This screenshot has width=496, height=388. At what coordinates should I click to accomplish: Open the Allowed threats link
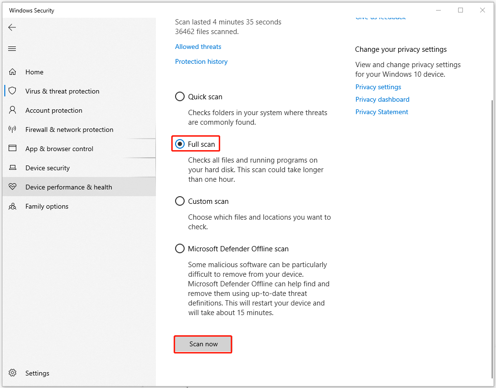198,47
